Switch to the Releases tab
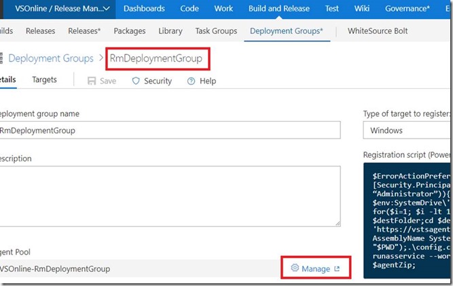Viewport: 453px width, 286px height. point(41,31)
